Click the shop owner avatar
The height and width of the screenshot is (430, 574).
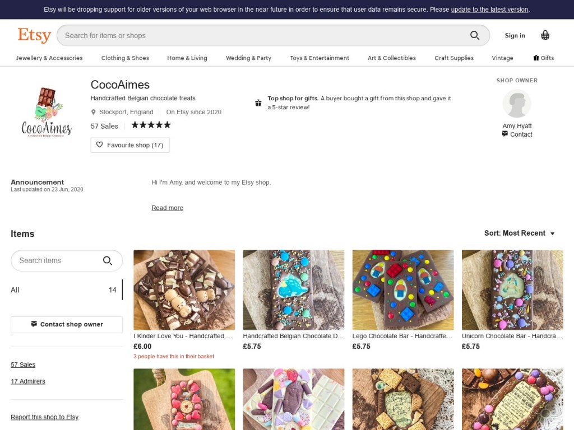[x=516, y=104]
